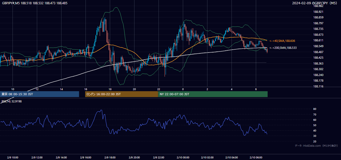
Task: Click hour label 16 under the price chart
Action: [86, 89]
